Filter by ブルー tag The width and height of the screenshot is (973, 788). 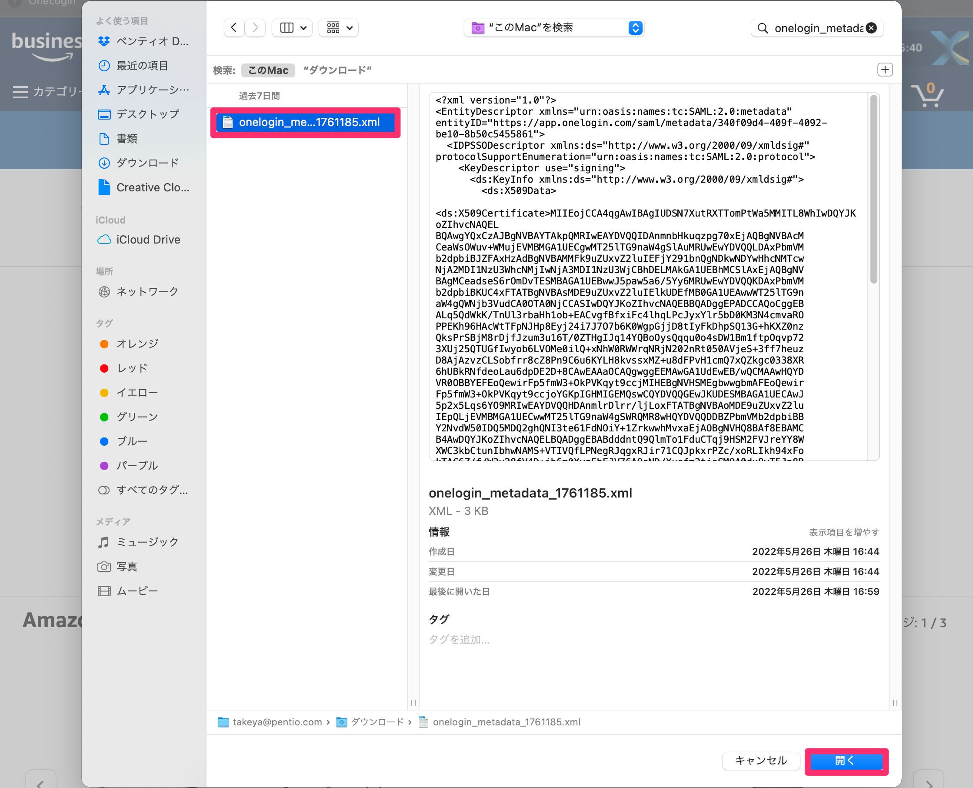click(x=123, y=441)
